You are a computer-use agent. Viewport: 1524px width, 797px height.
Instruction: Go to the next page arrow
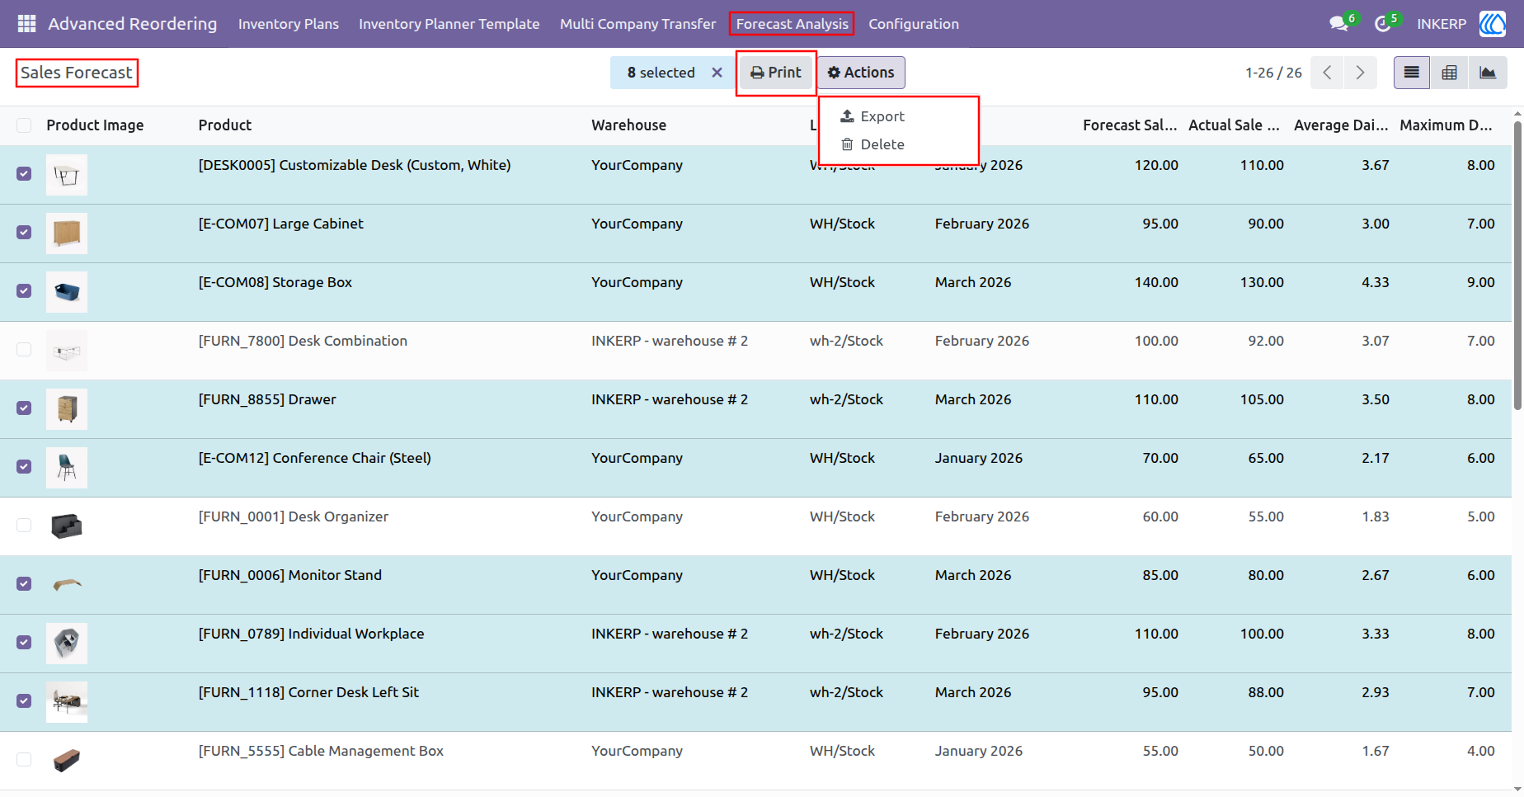point(1360,73)
